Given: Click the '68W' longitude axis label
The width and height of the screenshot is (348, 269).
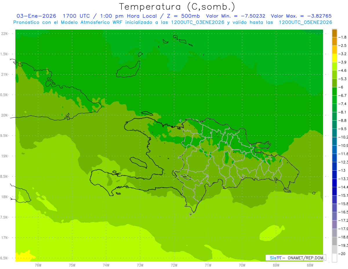Looking at the screenshot, I should pos(310,266).
